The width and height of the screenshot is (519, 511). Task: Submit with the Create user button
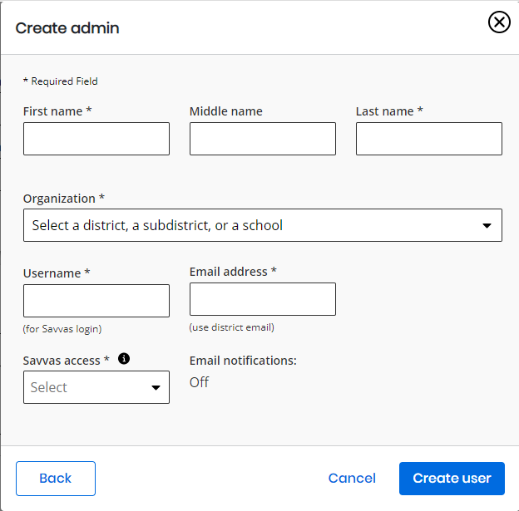coord(452,479)
